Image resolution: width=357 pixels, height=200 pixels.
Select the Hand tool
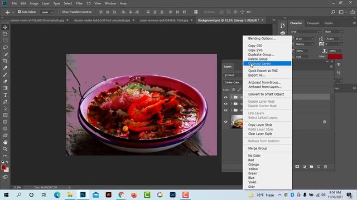point(5,142)
